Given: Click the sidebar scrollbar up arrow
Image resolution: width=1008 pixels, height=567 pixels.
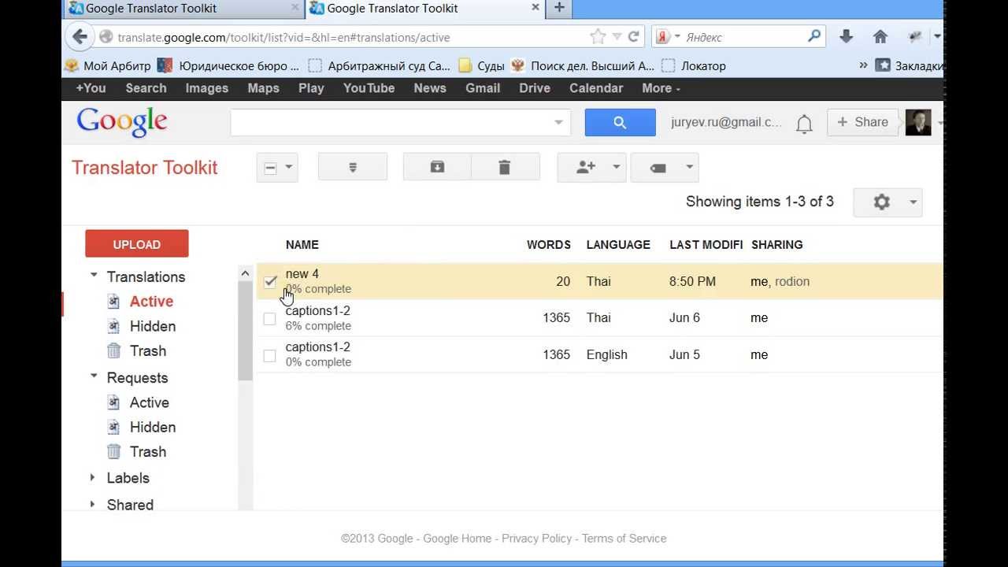Looking at the screenshot, I should tap(244, 273).
